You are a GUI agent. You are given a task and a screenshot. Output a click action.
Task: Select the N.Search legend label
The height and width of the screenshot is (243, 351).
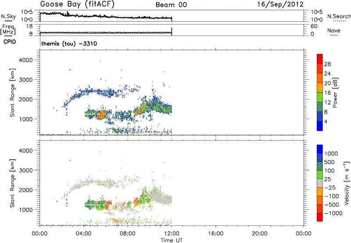(339, 16)
